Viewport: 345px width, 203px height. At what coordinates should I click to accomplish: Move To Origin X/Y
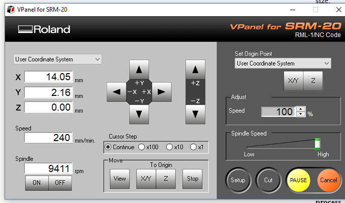click(146, 179)
